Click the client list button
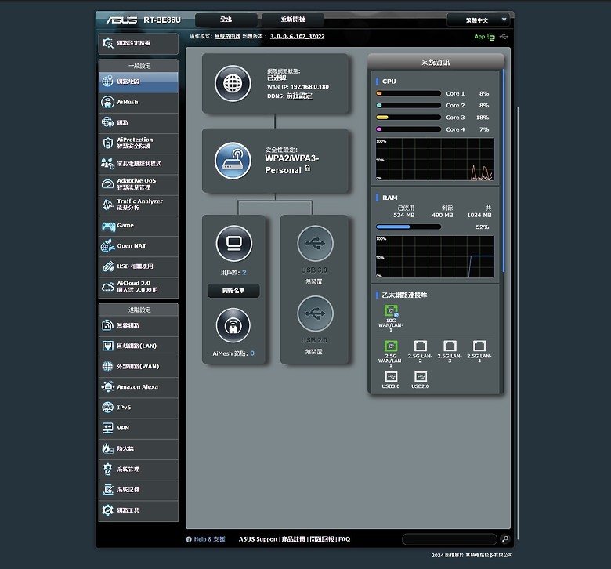Screen dimensions: 611x569 pyautogui.click(x=233, y=291)
